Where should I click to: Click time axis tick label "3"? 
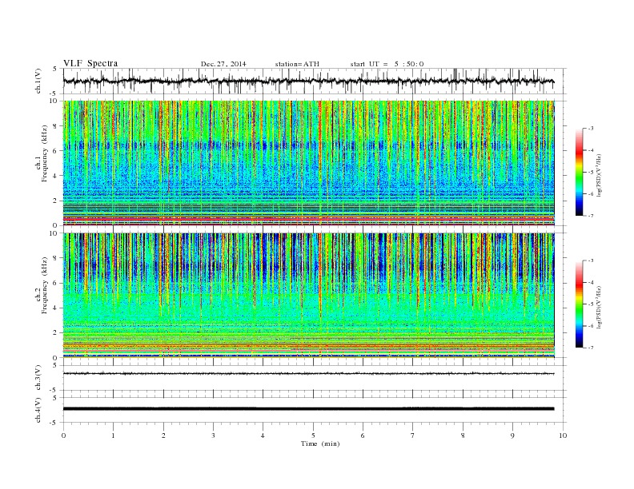[213, 435]
